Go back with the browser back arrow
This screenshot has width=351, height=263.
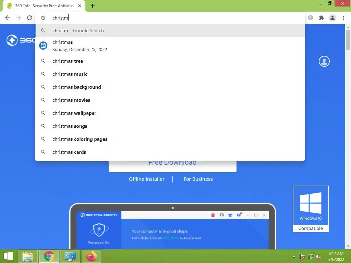pos(8,18)
